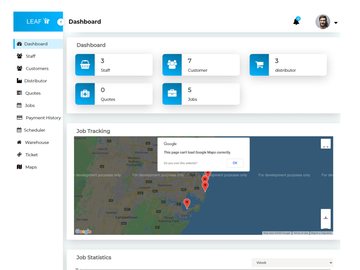Open the Ticket link in sidebar
360x270 pixels.
(x=38, y=154)
